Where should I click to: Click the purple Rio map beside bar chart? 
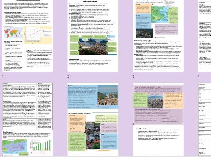14,147
